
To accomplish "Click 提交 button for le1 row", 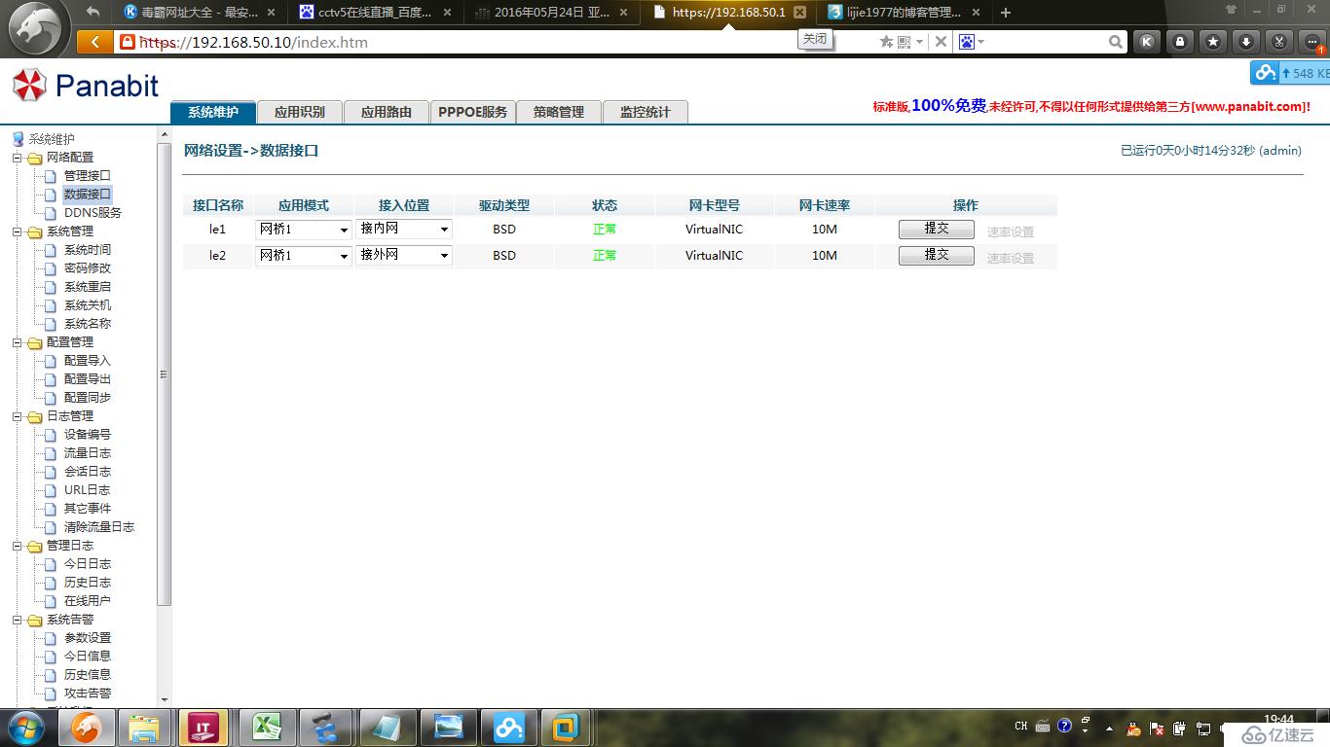I will (x=936, y=229).
